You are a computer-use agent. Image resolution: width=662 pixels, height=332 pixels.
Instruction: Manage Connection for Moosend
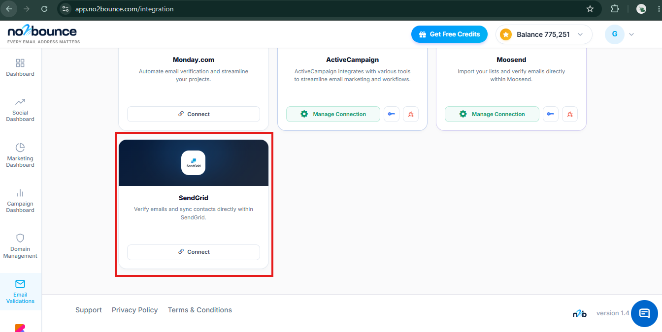[x=492, y=114]
